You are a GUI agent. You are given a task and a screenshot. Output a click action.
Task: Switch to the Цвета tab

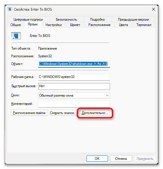tap(123, 25)
